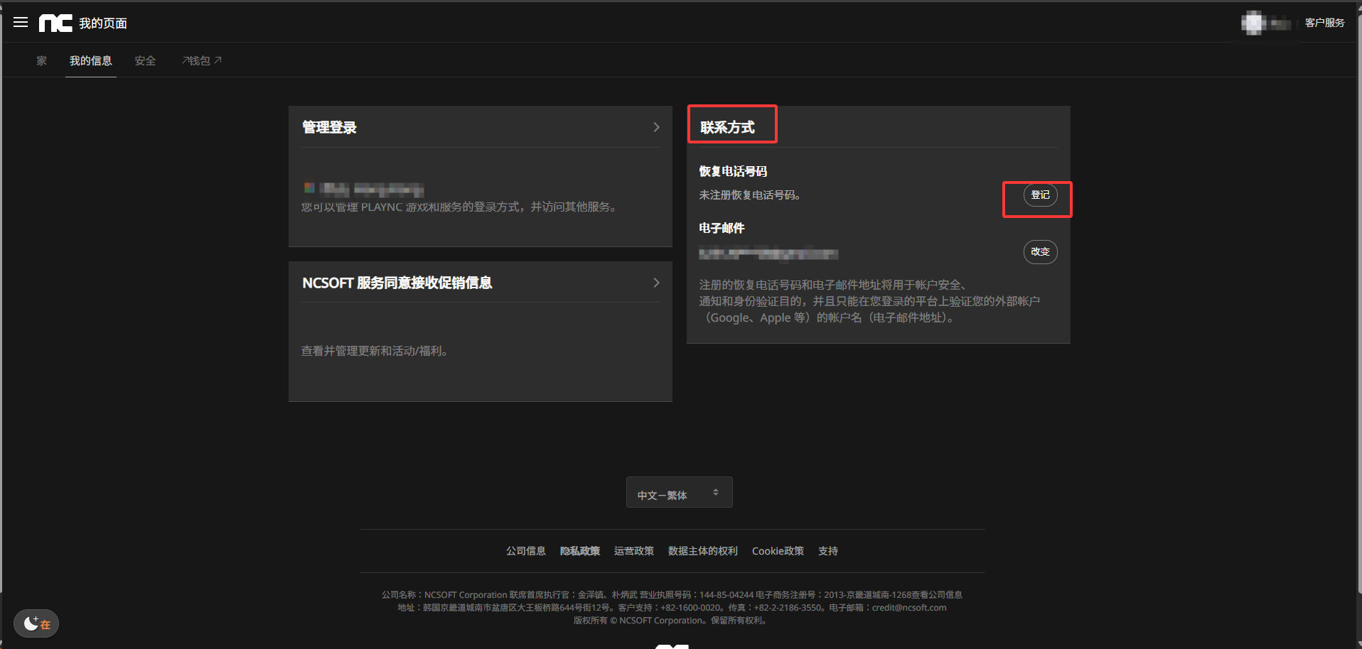
Task: Open the 中文—繁体 language dropdown
Action: click(679, 493)
